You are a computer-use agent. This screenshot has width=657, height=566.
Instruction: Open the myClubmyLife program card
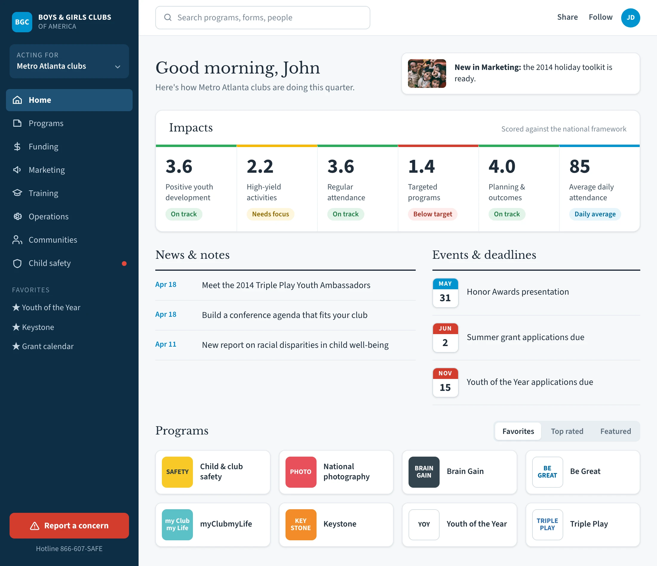tap(213, 524)
